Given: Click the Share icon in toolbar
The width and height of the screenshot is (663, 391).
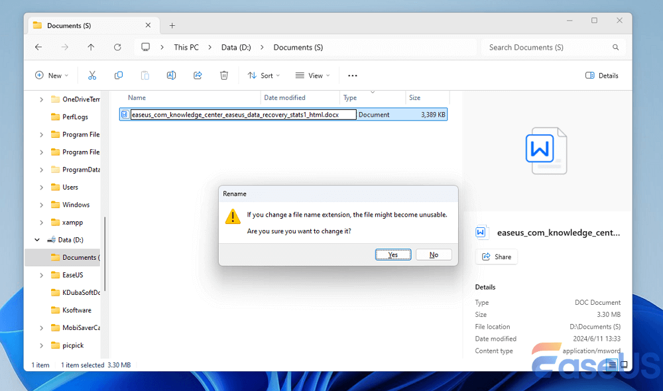Looking at the screenshot, I should click(x=198, y=76).
